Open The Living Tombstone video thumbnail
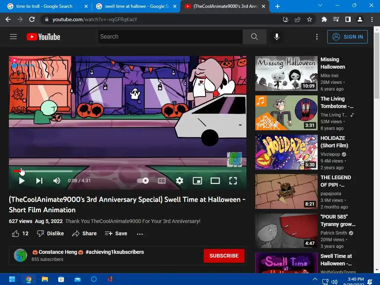 click(x=286, y=113)
